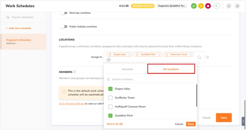This screenshot has width=246, height=130.
Task: Click the warning icon in default schedule notice
Action: tap(64, 91)
